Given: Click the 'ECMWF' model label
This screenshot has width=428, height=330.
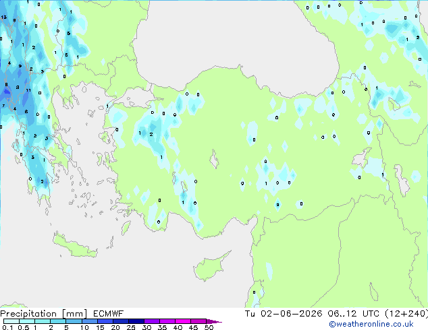Looking at the screenshot, I should click(x=108, y=314).
